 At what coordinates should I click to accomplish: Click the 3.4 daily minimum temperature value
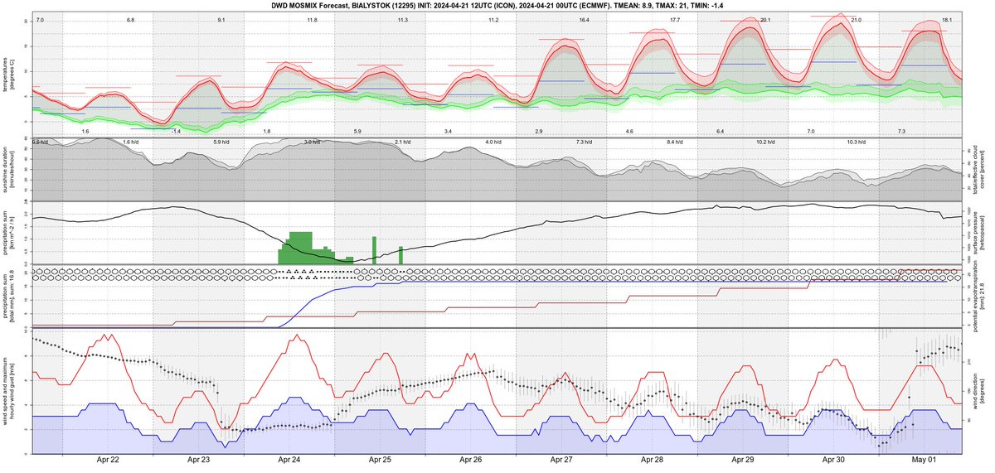448,132
